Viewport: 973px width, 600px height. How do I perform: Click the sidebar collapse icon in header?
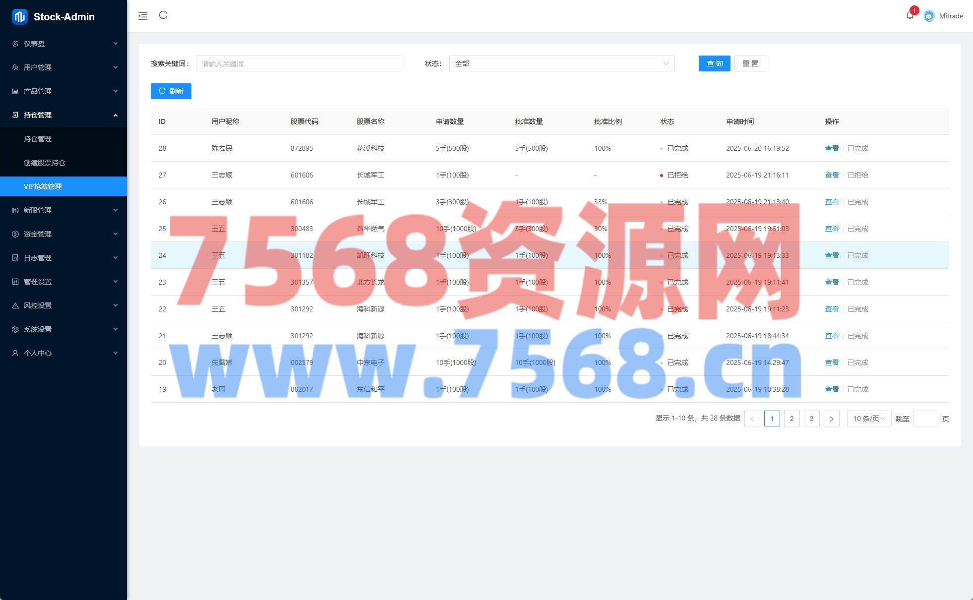(x=143, y=16)
